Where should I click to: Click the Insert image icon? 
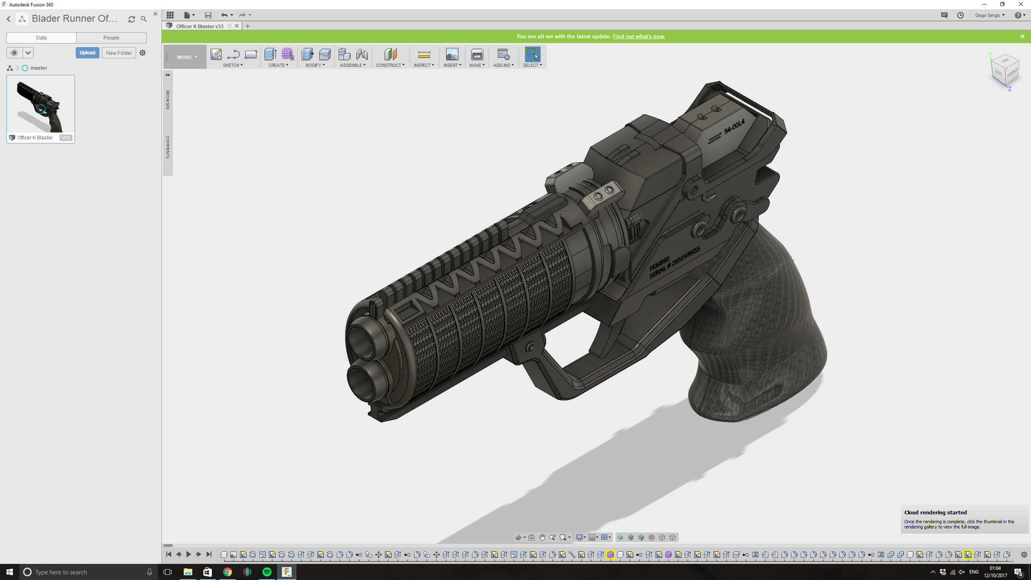[x=452, y=54]
